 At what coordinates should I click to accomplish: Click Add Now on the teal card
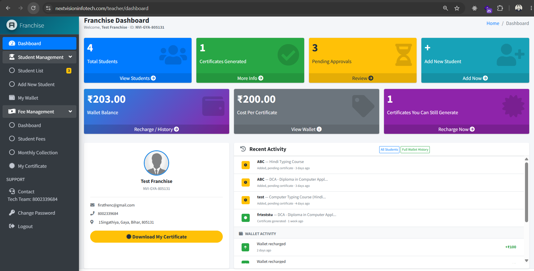[x=475, y=78]
